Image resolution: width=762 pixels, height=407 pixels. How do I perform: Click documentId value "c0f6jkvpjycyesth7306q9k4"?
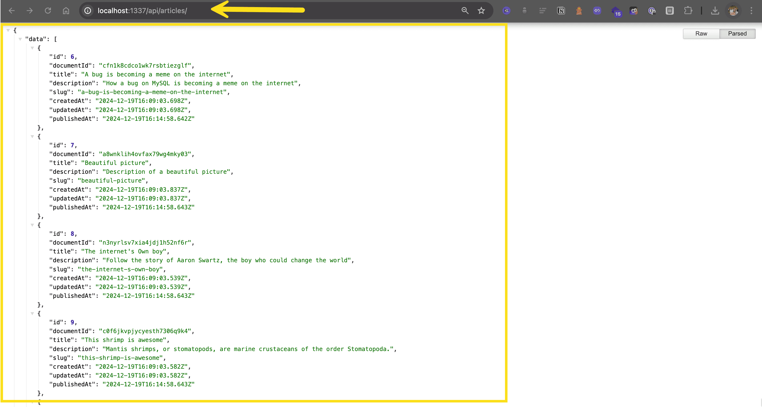[x=145, y=331]
